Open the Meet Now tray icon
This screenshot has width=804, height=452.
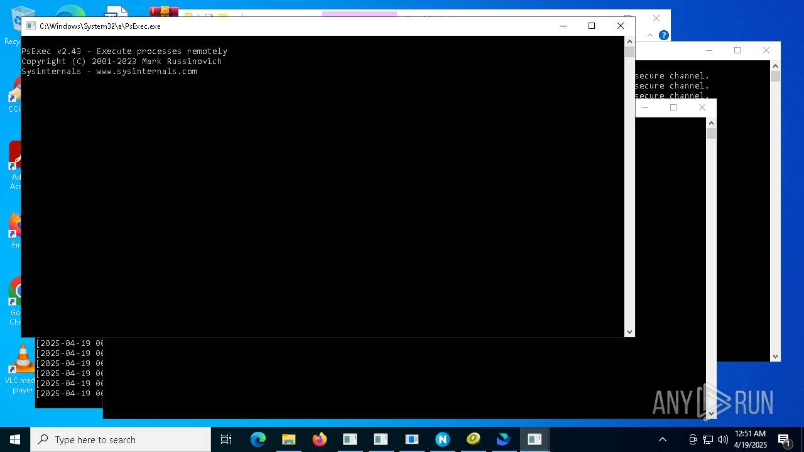click(x=693, y=439)
